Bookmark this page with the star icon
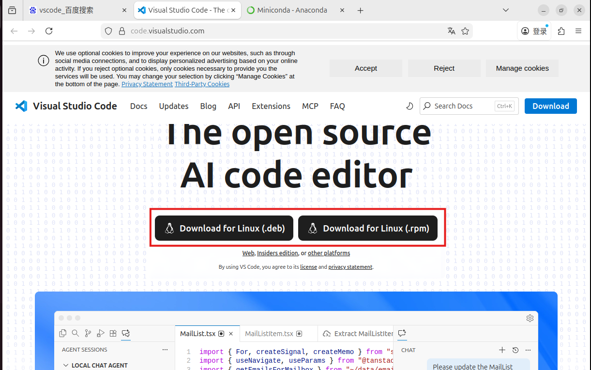 click(465, 31)
